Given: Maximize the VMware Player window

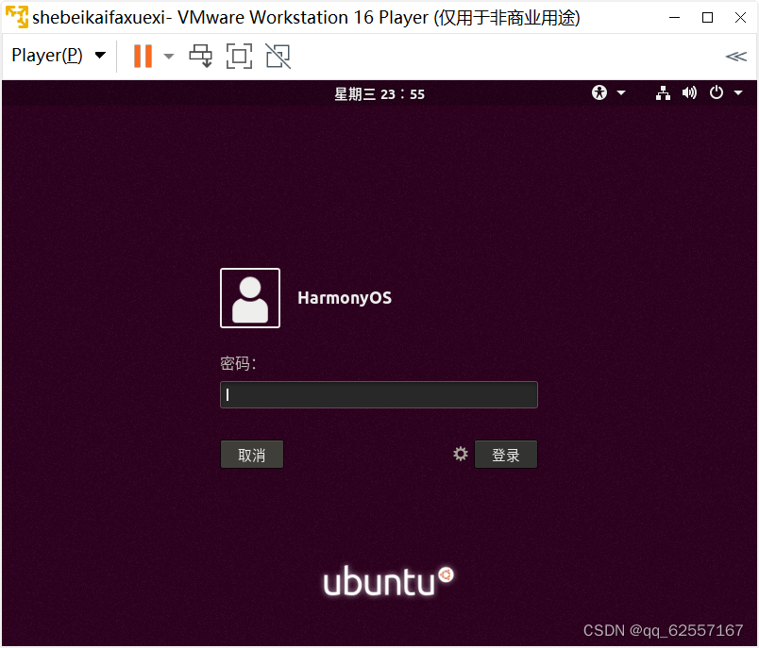Looking at the screenshot, I should 707,17.
